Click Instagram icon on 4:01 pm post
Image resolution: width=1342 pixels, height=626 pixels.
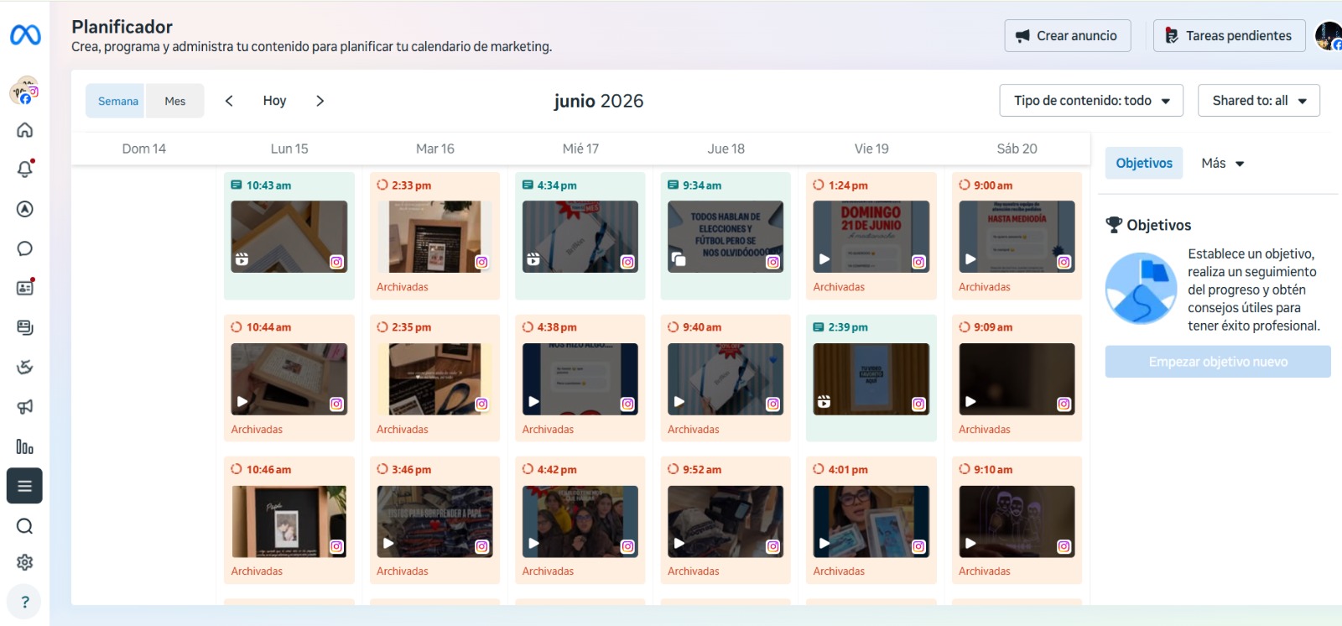click(x=918, y=546)
